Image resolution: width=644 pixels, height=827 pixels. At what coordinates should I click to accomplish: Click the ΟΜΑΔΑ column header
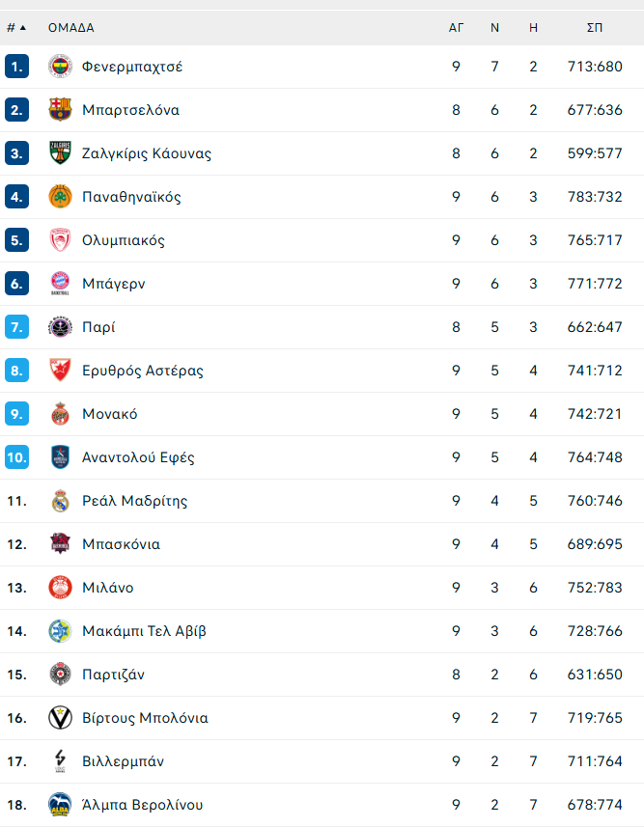[71, 27]
